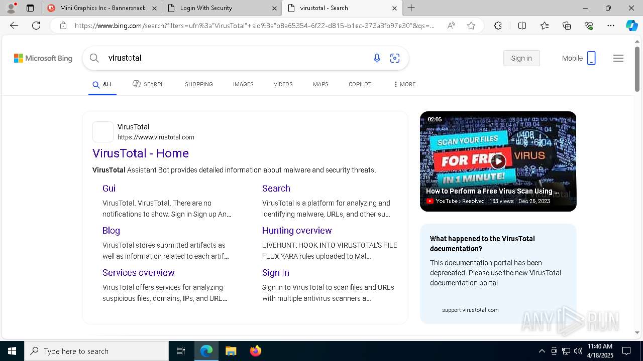643x361 pixels.
Task: Click the Mobile phone icon
Action: [x=591, y=58]
